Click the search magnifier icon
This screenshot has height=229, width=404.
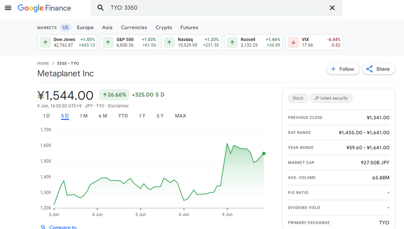pyautogui.click(x=100, y=8)
